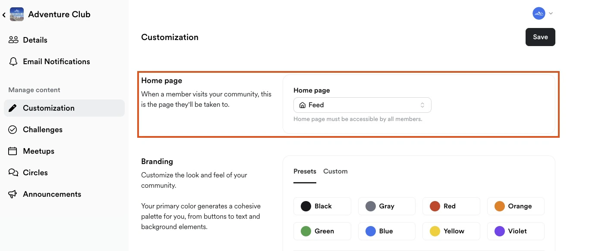Open the Home page selector showing Feed
Screen dimensions: 608x251
(x=362, y=105)
